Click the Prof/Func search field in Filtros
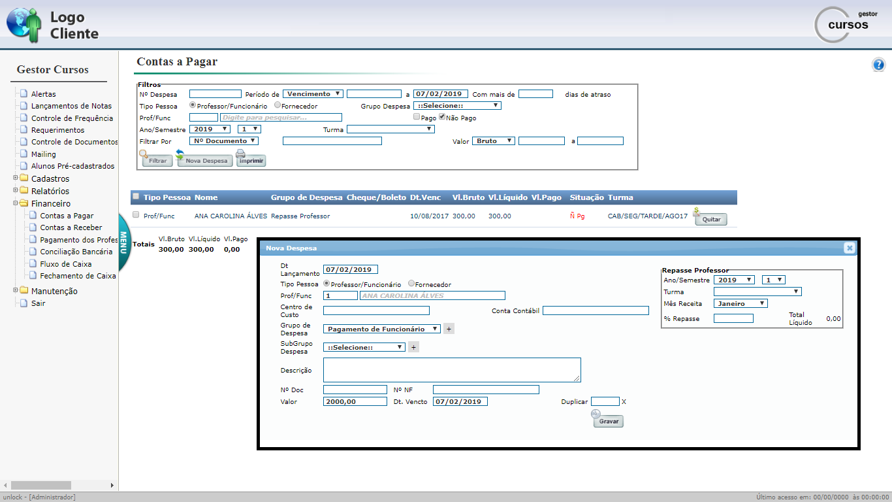Image resolution: width=892 pixels, height=502 pixels. pos(281,118)
